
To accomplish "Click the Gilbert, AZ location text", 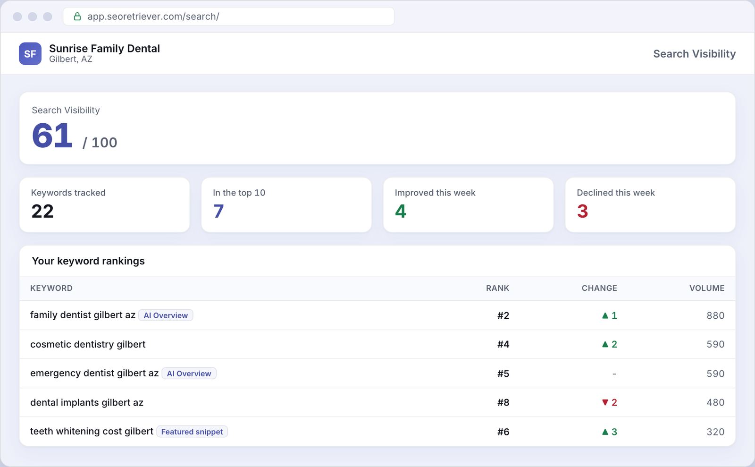I will [71, 59].
